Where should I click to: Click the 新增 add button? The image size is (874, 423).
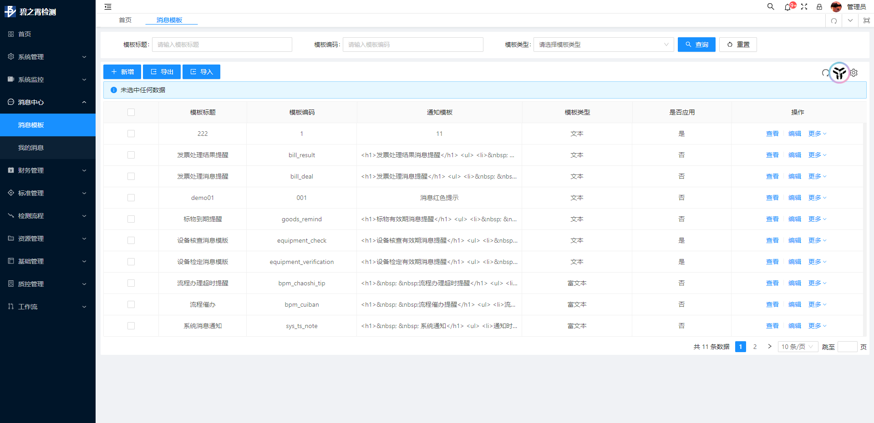pos(122,72)
